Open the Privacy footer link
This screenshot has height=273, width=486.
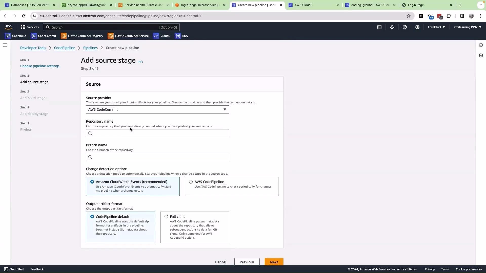point(430,269)
